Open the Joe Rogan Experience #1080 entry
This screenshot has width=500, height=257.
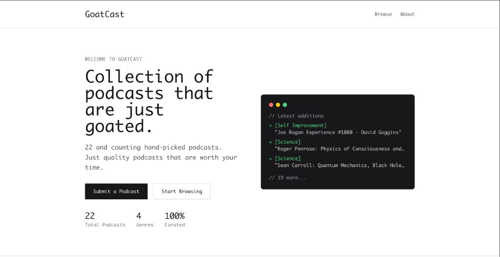(x=338, y=132)
